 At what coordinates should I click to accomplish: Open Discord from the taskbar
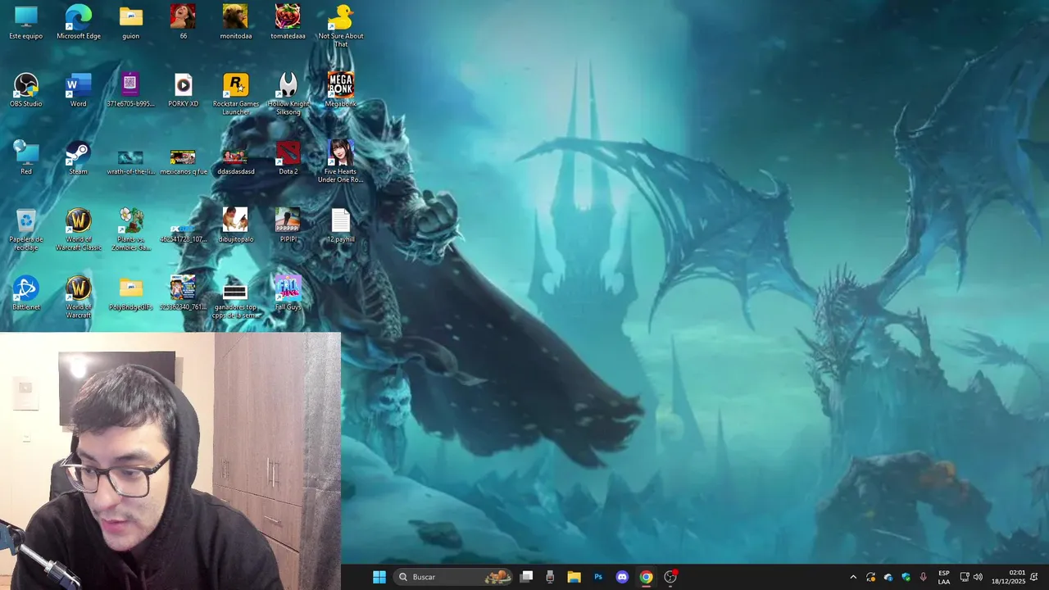tap(622, 577)
